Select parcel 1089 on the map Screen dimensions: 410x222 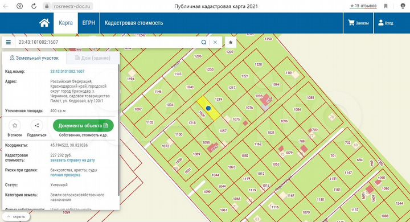point(196,154)
